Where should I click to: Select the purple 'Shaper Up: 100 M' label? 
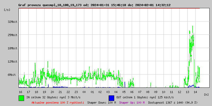pyautogui.click(x=132, y=103)
